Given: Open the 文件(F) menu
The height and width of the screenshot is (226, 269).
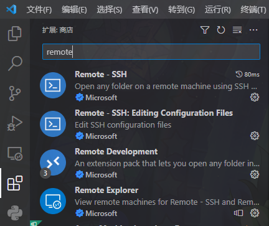Looking at the screenshot, I should (x=39, y=9).
